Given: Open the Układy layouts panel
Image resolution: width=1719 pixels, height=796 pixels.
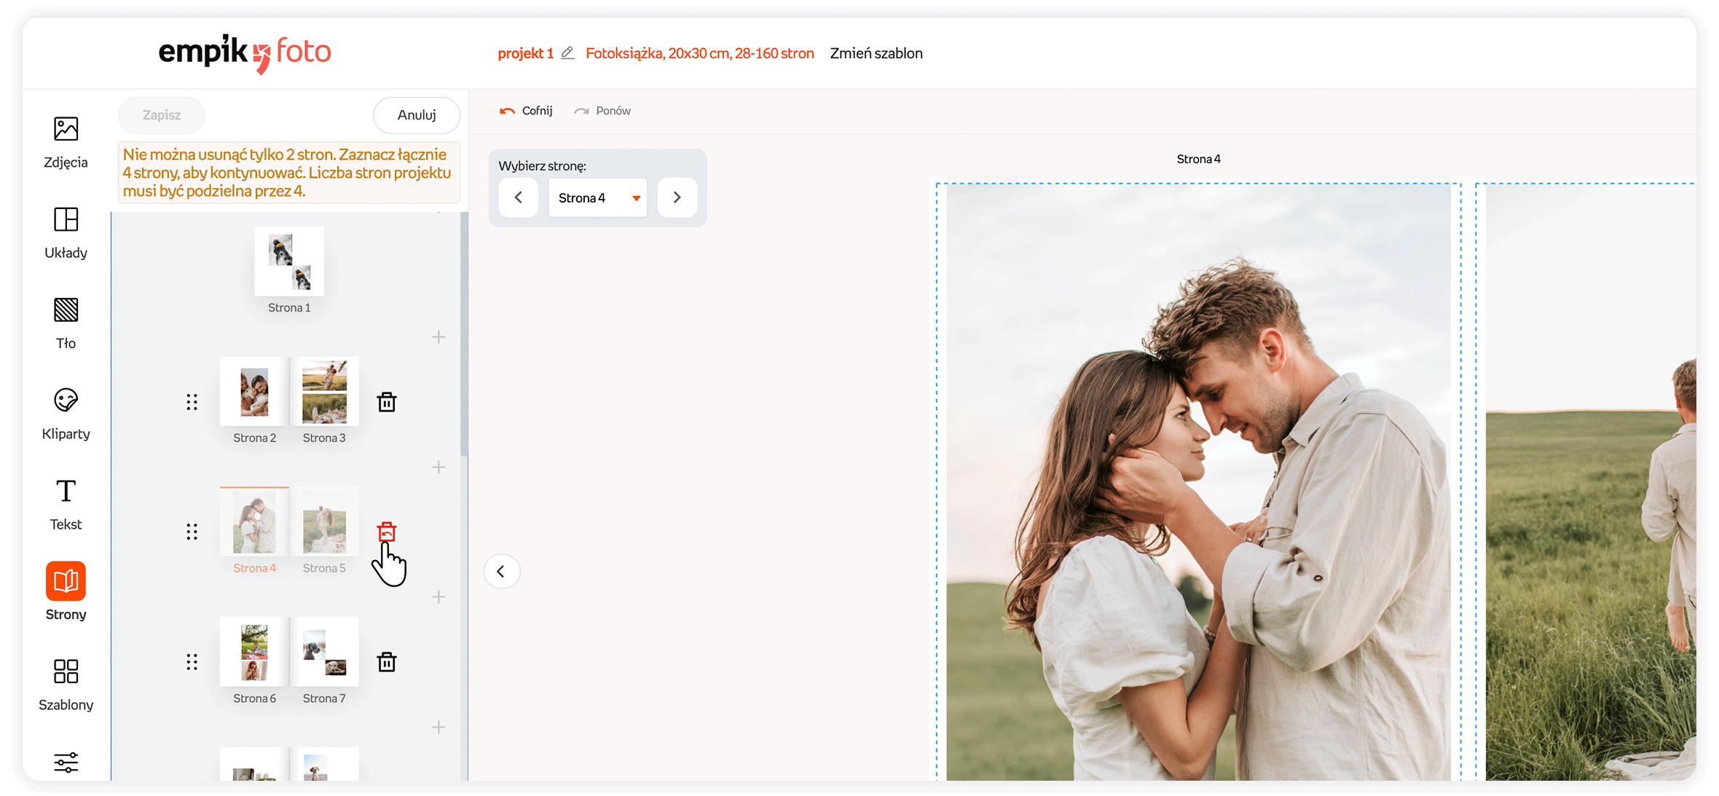Looking at the screenshot, I should pyautogui.click(x=66, y=232).
